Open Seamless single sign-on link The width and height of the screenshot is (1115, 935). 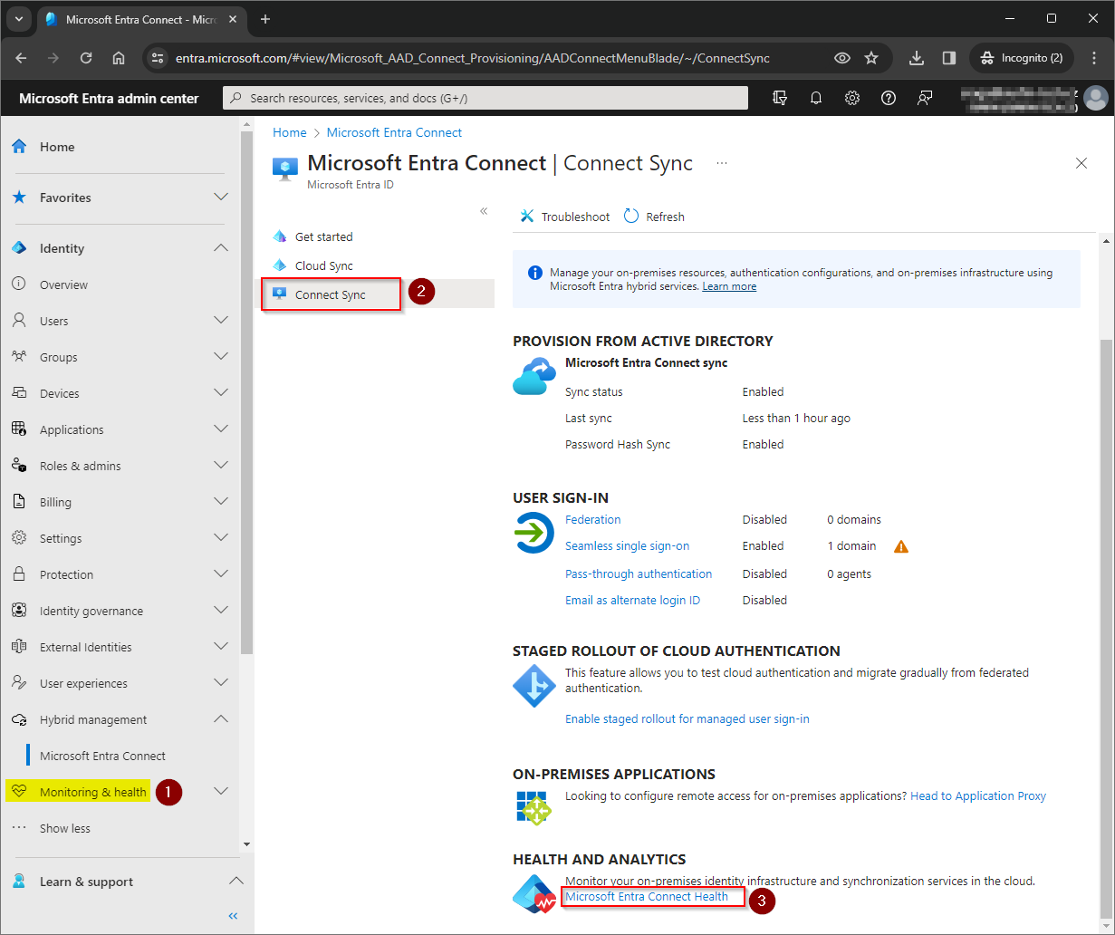[x=627, y=546]
